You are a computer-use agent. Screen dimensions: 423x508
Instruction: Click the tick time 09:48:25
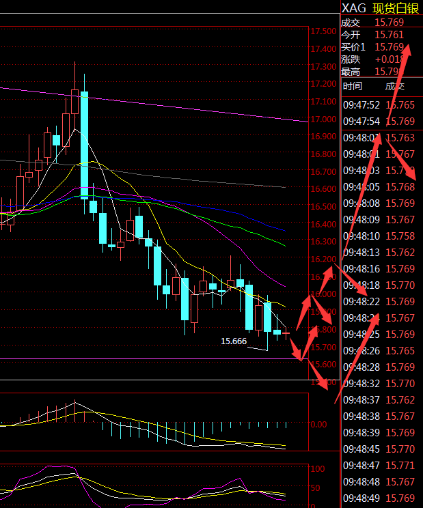[x=361, y=335]
